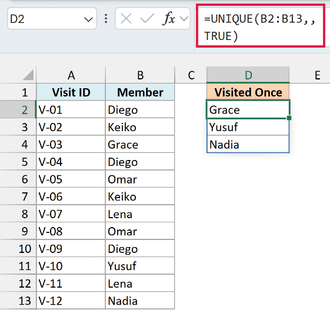
Task: Select column D header
Action: click(248, 75)
